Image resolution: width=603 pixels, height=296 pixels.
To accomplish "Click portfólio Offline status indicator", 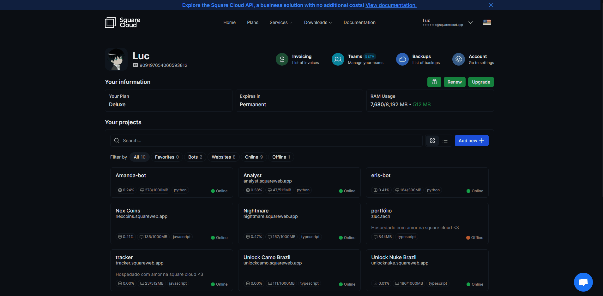I will 474,238.
